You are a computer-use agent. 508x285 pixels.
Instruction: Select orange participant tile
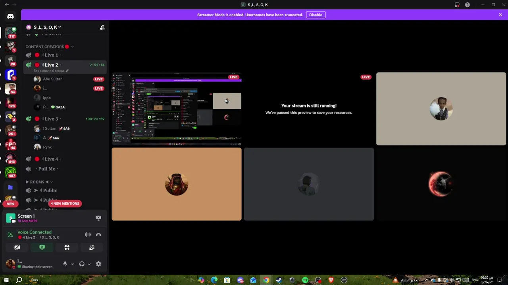click(x=177, y=184)
